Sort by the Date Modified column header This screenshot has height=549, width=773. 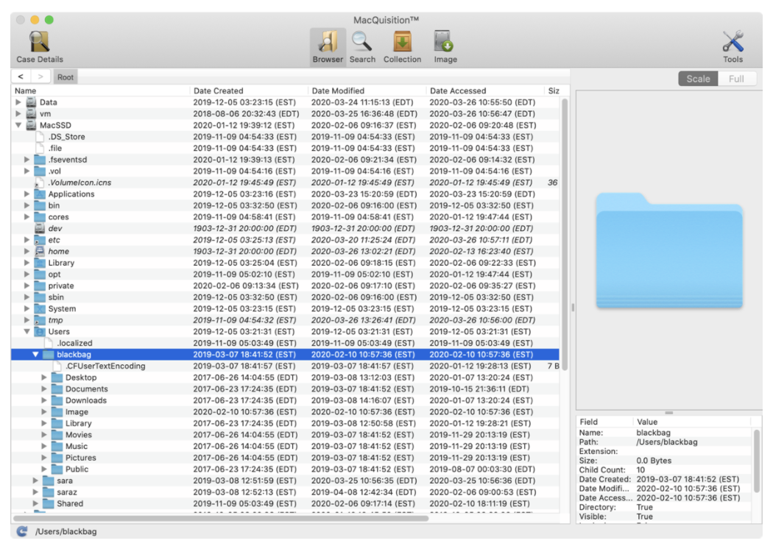click(x=367, y=91)
